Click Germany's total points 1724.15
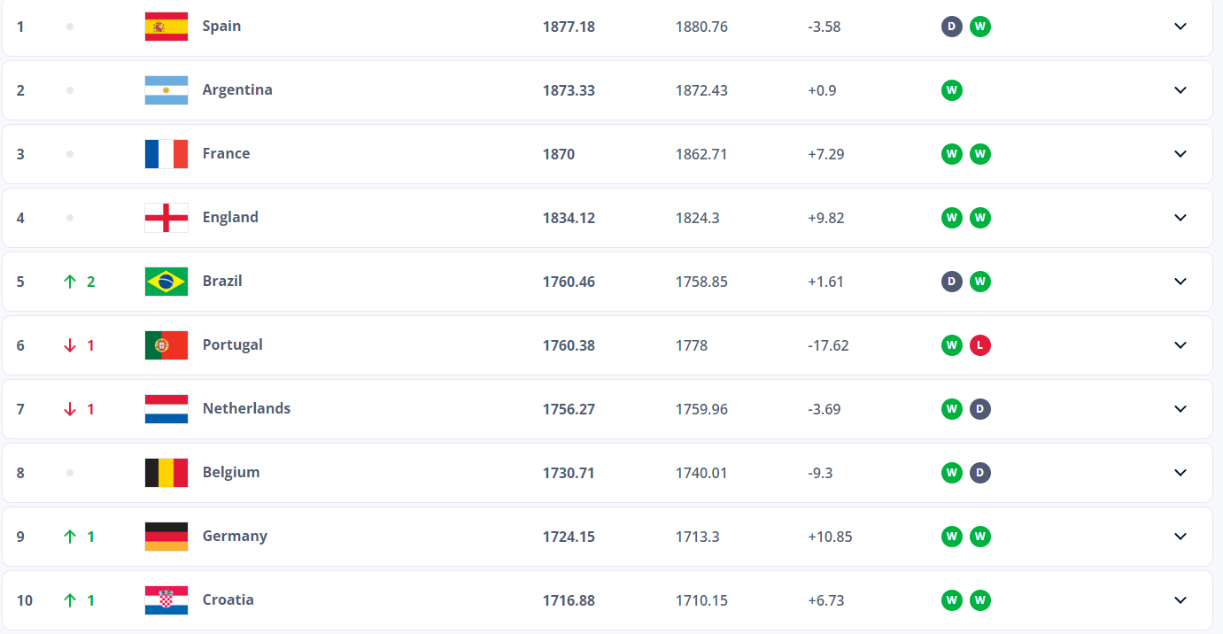This screenshot has height=634, width=1223. pyautogui.click(x=569, y=537)
